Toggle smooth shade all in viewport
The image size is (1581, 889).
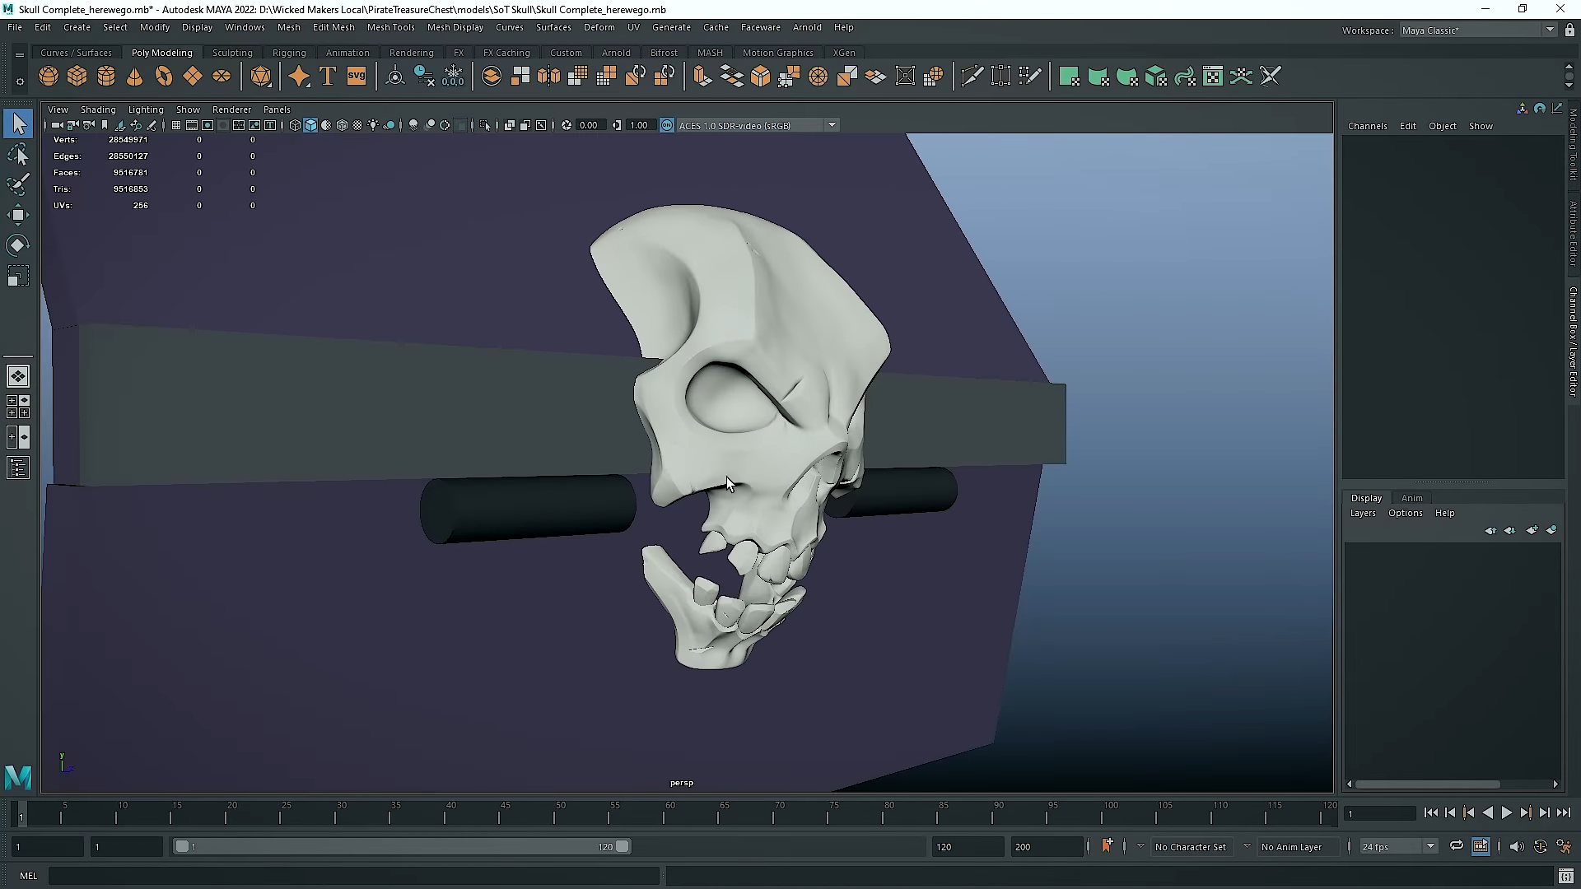tap(310, 125)
